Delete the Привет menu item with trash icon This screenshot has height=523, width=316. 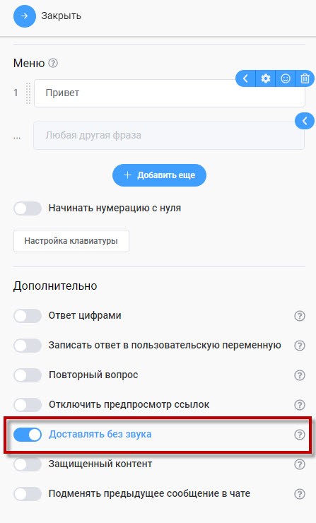tap(305, 78)
